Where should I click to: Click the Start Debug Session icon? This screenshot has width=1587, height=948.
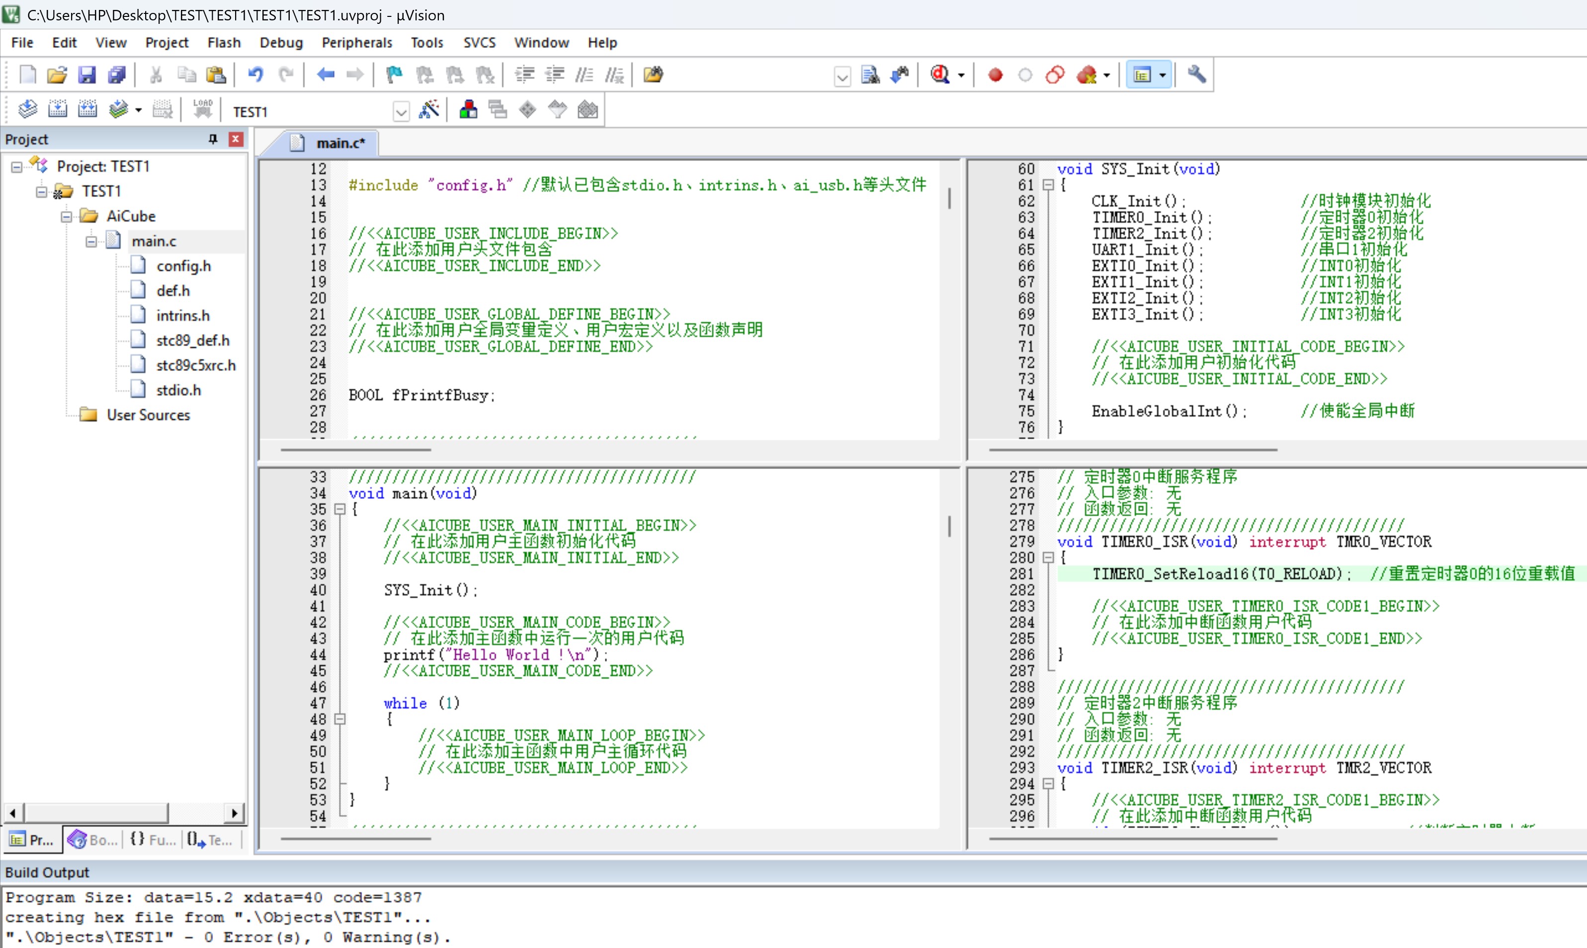pos(940,76)
